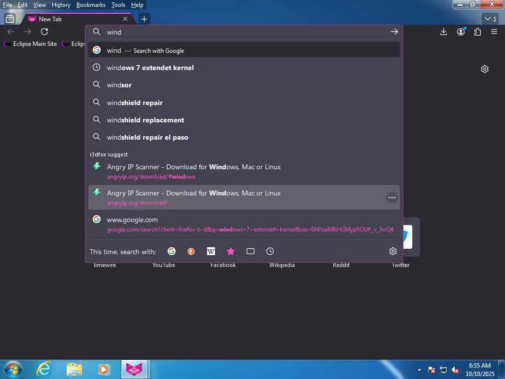
Task: Launch Windows Media Player from taskbar
Action: click(x=104, y=369)
